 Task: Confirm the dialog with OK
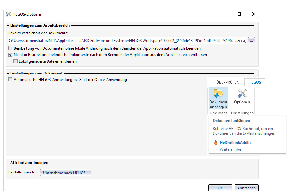[220, 188]
